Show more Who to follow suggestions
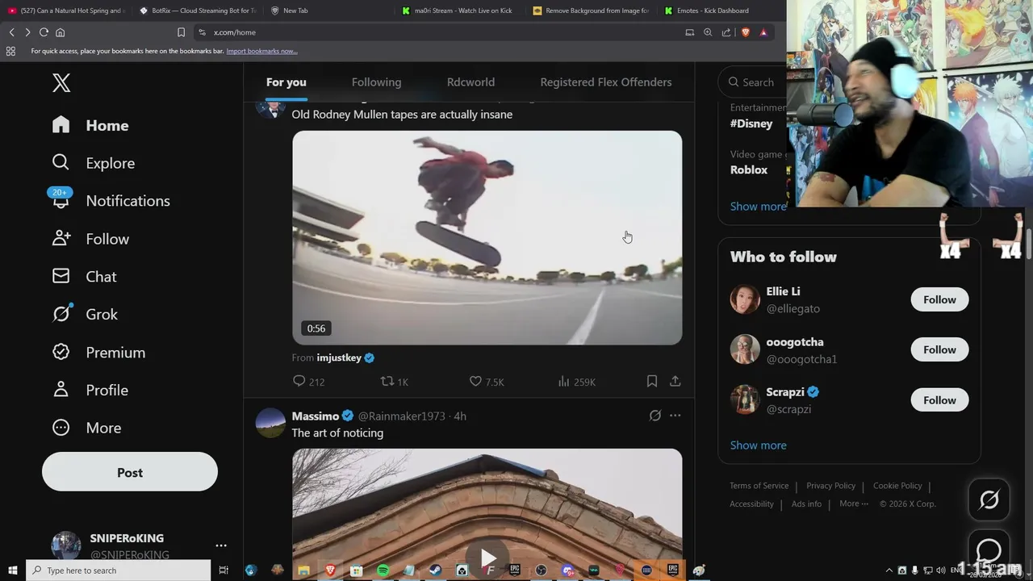Image resolution: width=1033 pixels, height=581 pixels. pos(758,445)
